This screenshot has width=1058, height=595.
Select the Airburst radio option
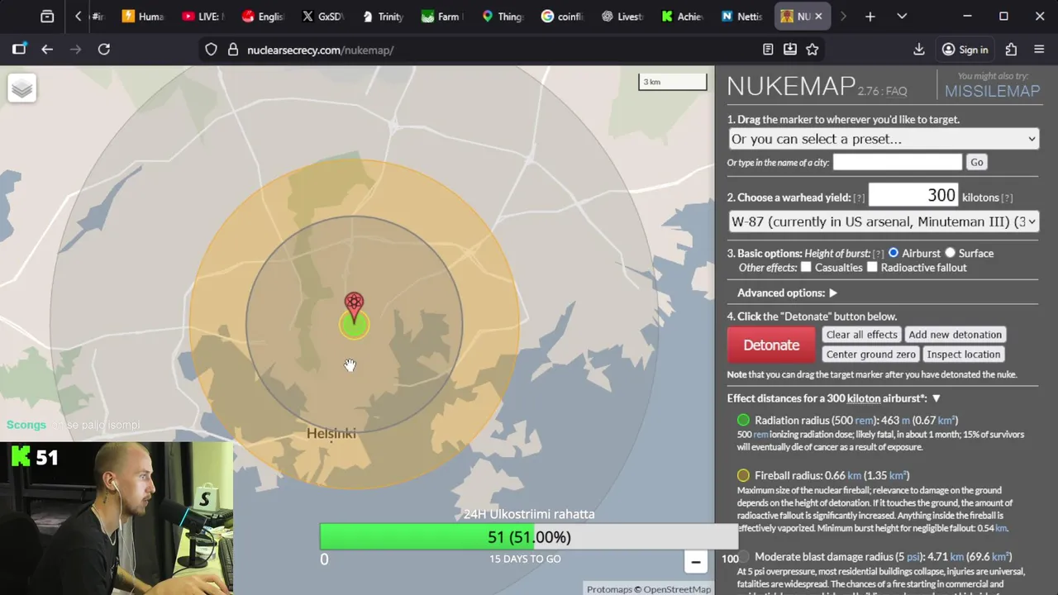pos(894,253)
